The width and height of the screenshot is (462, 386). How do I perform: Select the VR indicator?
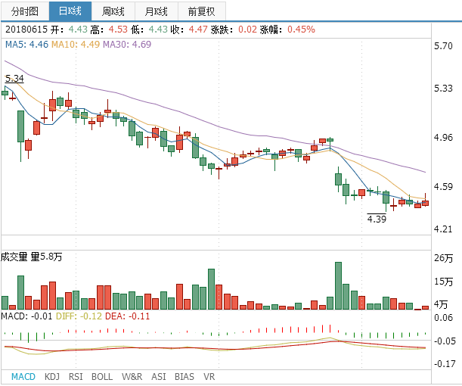209,377
